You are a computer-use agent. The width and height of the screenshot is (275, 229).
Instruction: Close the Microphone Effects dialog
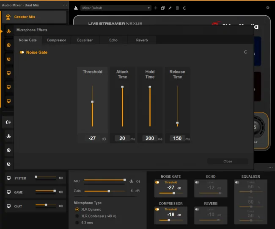pyautogui.click(x=228, y=161)
